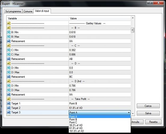The width and height of the screenshot is (166, 134).
Task: Click the scroll up arrow of the inputs list
Action: pyautogui.click(x=133, y=18)
